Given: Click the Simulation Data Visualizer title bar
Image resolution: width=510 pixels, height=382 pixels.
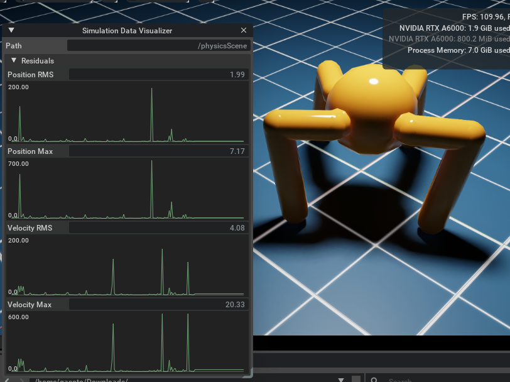Looking at the screenshot, I should (127, 30).
